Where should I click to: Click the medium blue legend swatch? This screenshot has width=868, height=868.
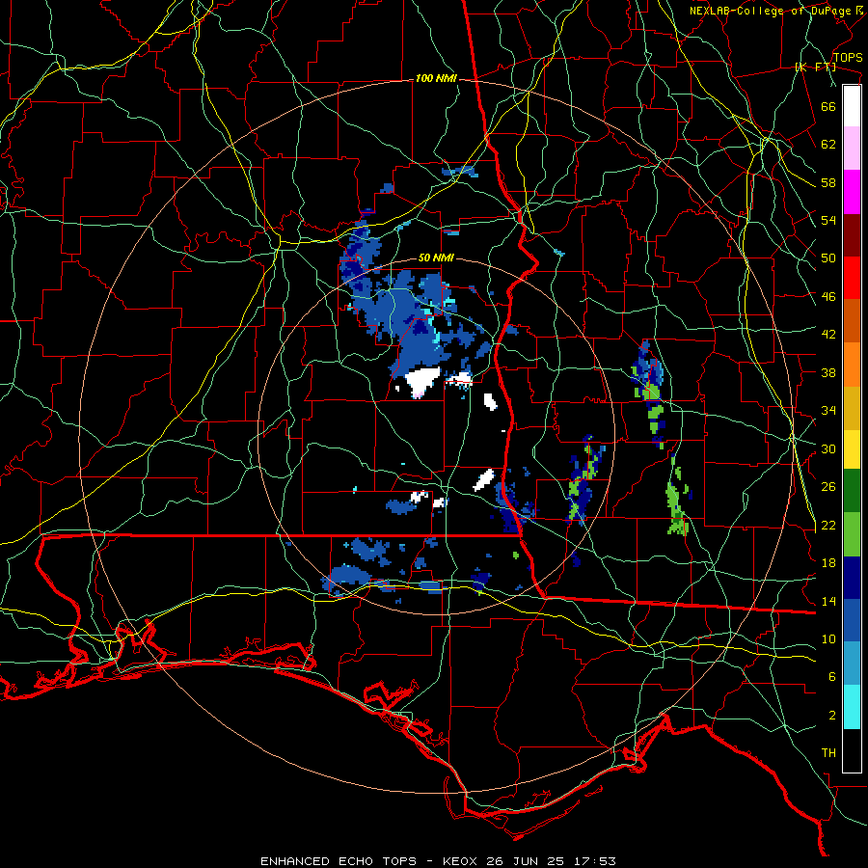click(x=852, y=620)
